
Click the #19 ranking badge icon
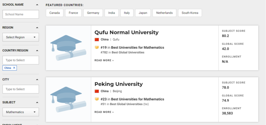pyautogui.click(x=97, y=47)
